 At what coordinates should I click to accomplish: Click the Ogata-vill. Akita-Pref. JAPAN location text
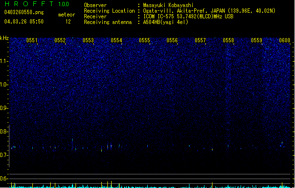point(209,11)
